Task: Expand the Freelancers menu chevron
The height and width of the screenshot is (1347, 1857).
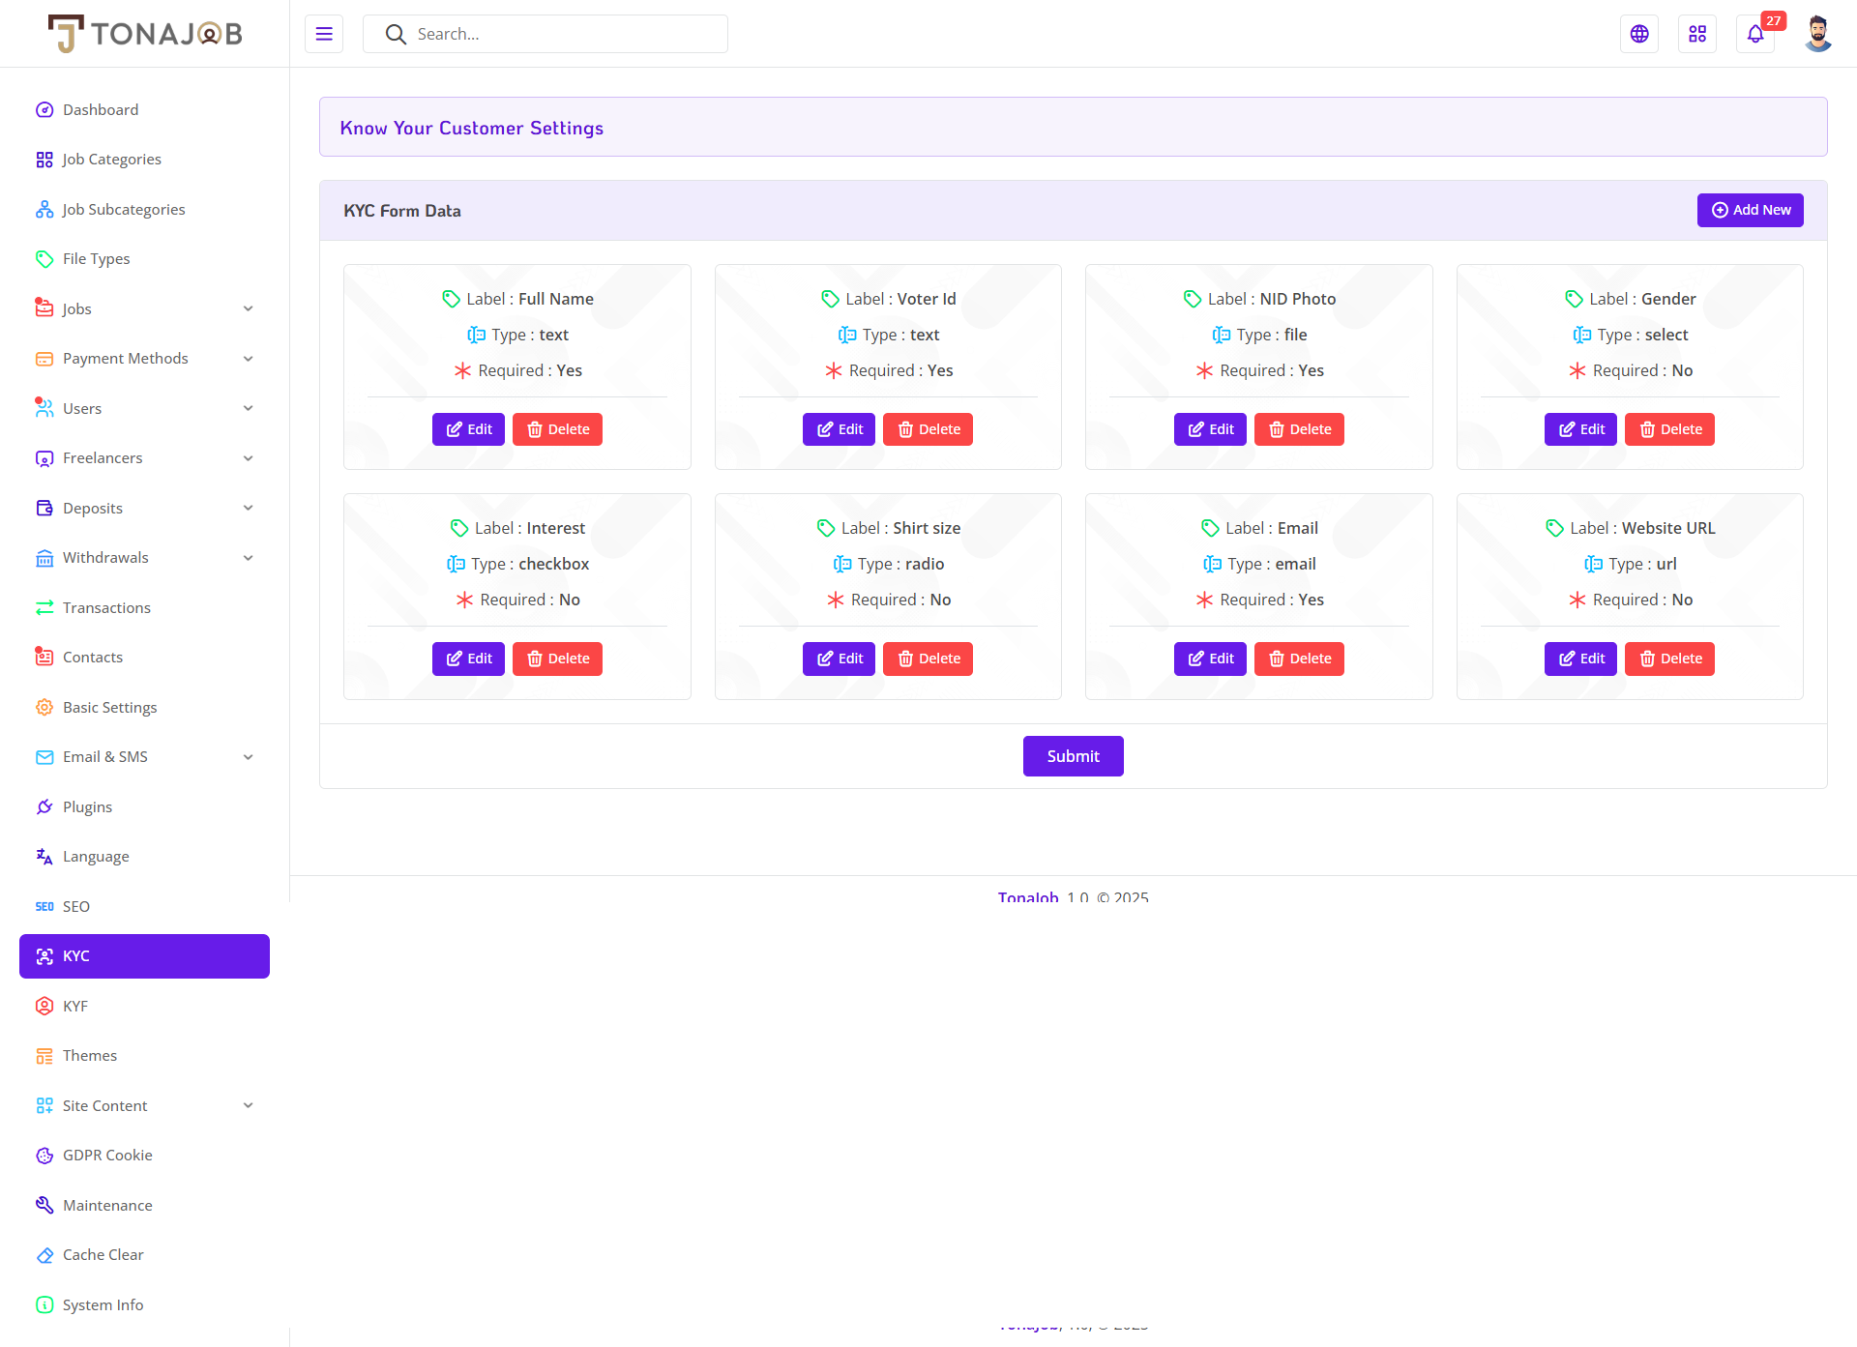Action: pyautogui.click(x=248, y=458)
